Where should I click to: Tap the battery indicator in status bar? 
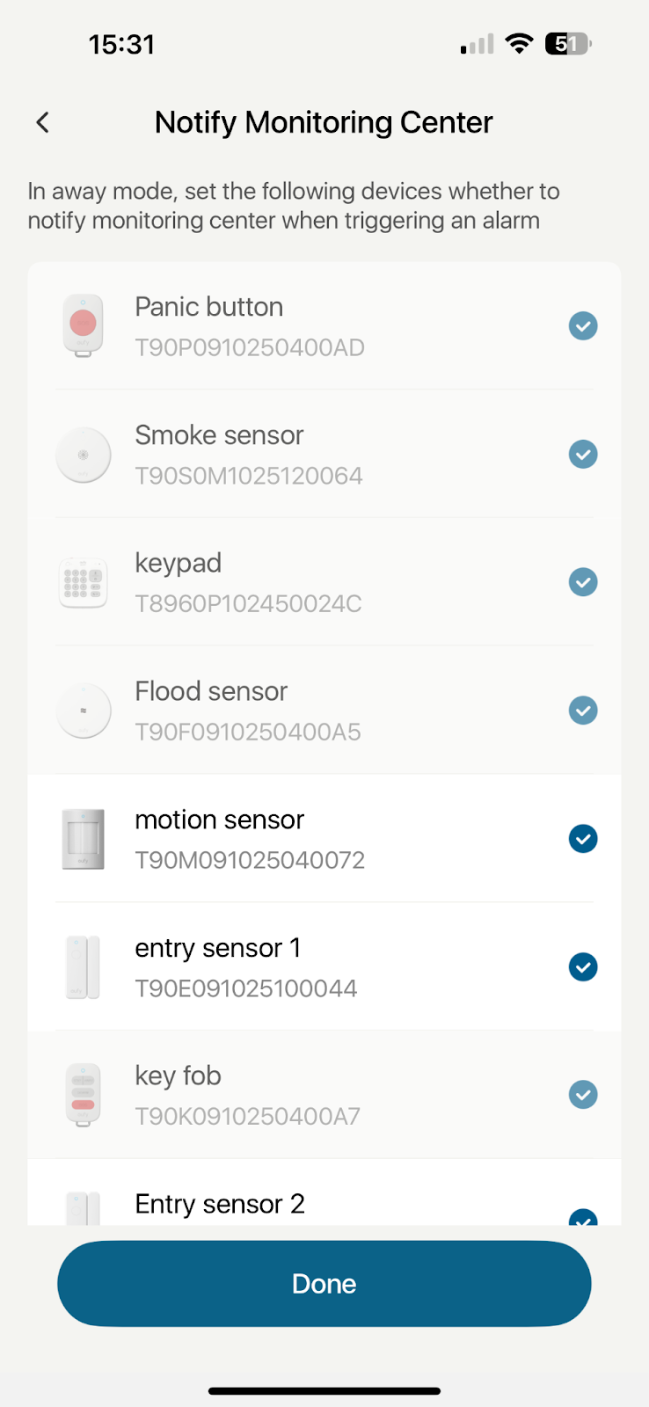coord(568,44)
